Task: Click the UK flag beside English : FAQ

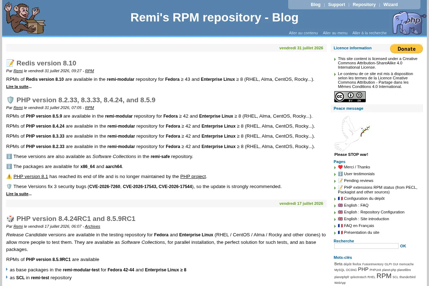Action: click(340, 205)
